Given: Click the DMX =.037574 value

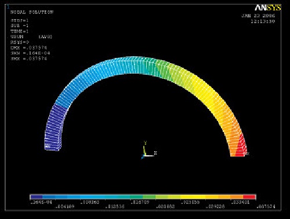Looking at the screenshot, I should click(x=29, y=48).
